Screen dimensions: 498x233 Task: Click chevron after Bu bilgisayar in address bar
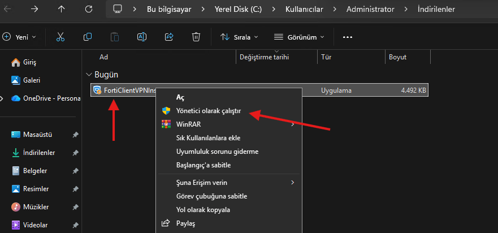[x=202, y=10]
